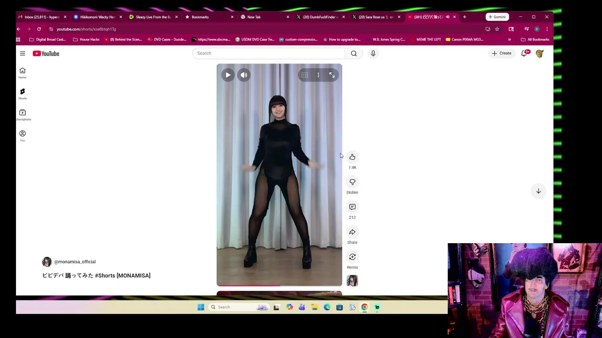Open Copilot from the taskbar
The height and width of the screenshot is (338, 602).
pyautogui.click(x=289, y=307)
